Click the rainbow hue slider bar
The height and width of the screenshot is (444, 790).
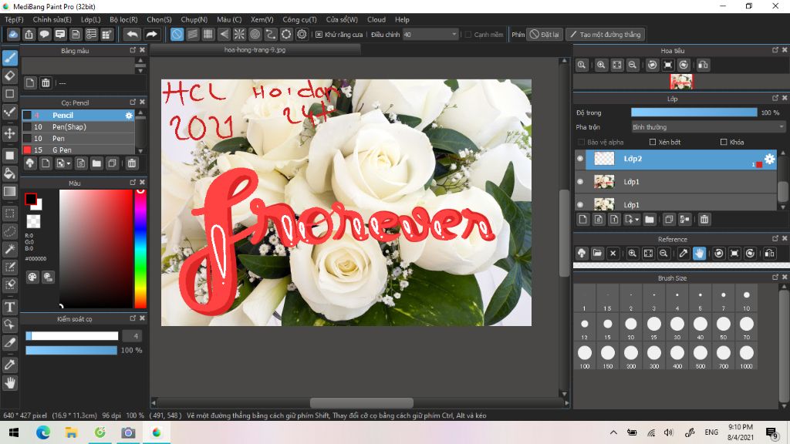pos(140,249)
